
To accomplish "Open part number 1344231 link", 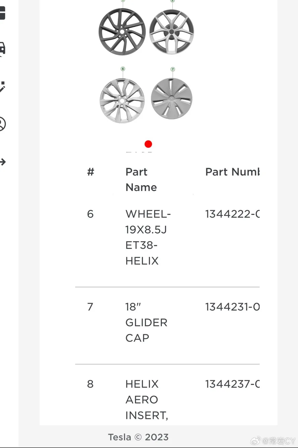I will pyautogui.click(x=232, y=307).
